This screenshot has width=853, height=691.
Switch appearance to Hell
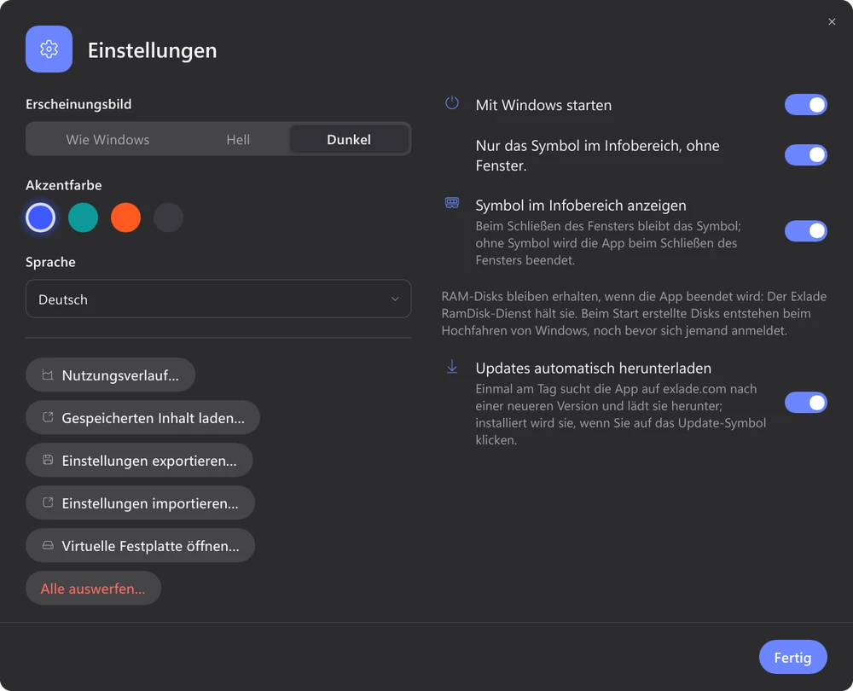point(238,139)
